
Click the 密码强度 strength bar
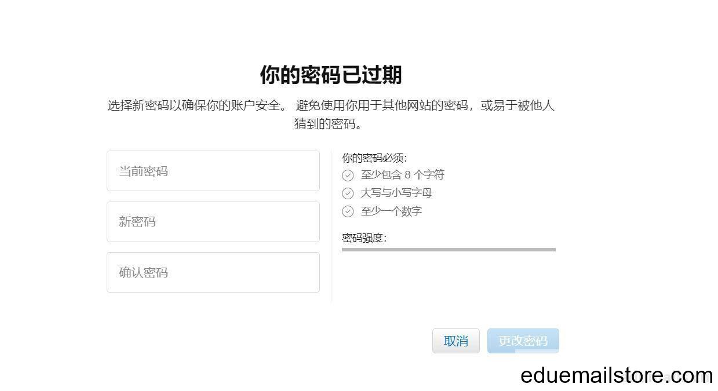(449, 250)
